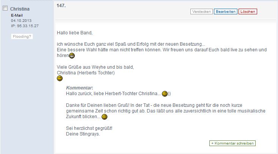Click the Viele Grüße aus Weyhe line
Screen dimensions: 278x154
[96, 67]
